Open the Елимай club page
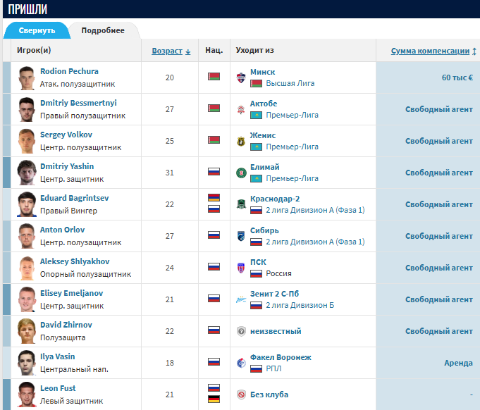This screenshot has width=480, height=410. pos(265,167)
